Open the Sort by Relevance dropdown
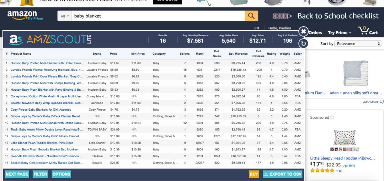Image resolution: width=384 pixels, height=181 pixels. pos(358,44)
